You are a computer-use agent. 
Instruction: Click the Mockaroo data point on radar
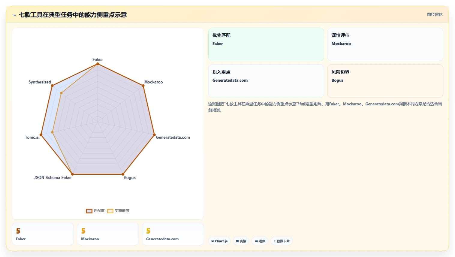tap(143, 86)
